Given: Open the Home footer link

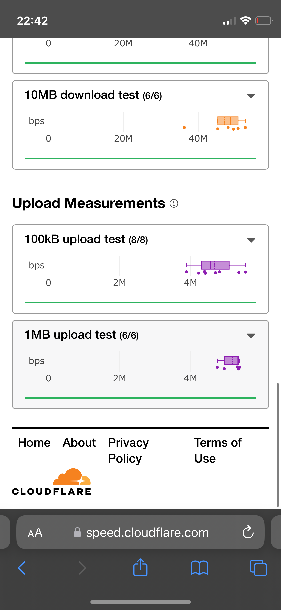Looking at the screenshot, I should pyautogui.click(x=34, y=443).
